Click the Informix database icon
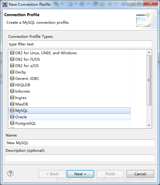Screen dimensions: 160x185 click(x=12, y=91)
